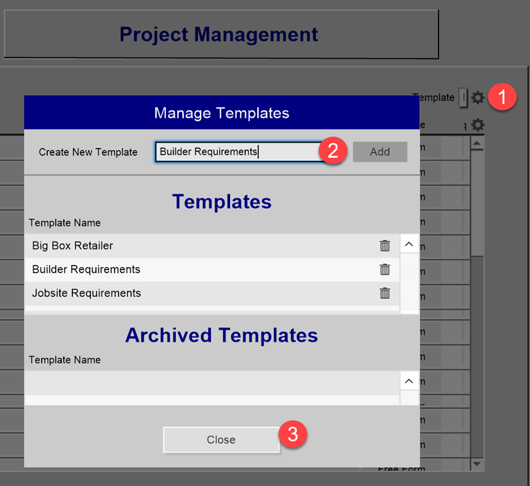Click the background scrollbar down arrow

pyautogui.click(x=477, y=464)
